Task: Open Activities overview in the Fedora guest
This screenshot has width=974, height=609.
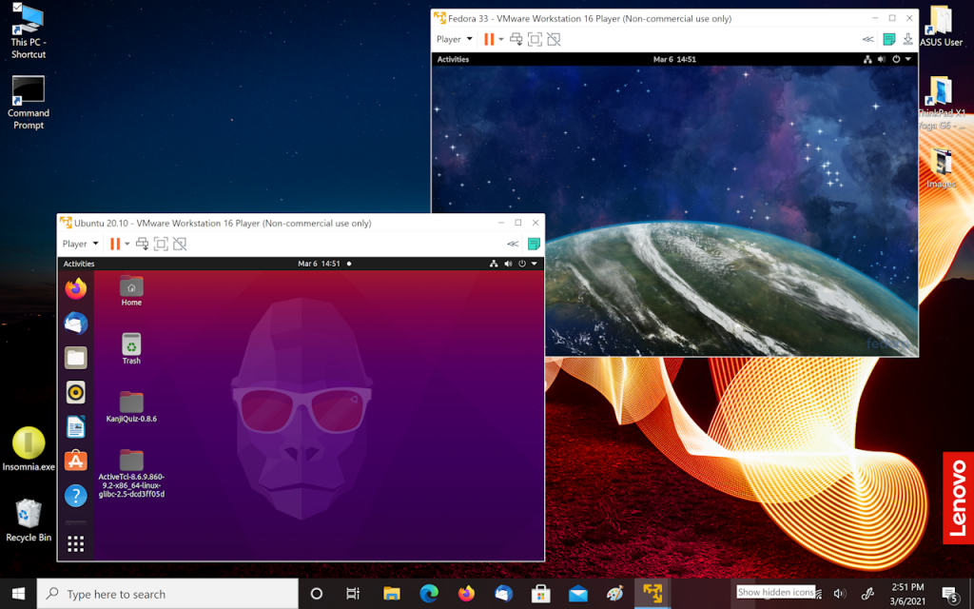Action: click(453, 60)
